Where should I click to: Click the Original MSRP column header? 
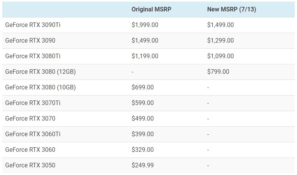(151, 9)
